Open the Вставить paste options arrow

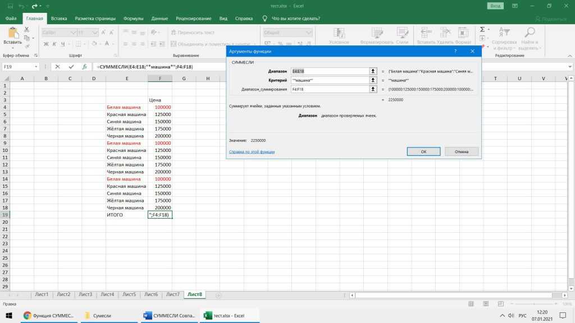click(x=13, y=48)
